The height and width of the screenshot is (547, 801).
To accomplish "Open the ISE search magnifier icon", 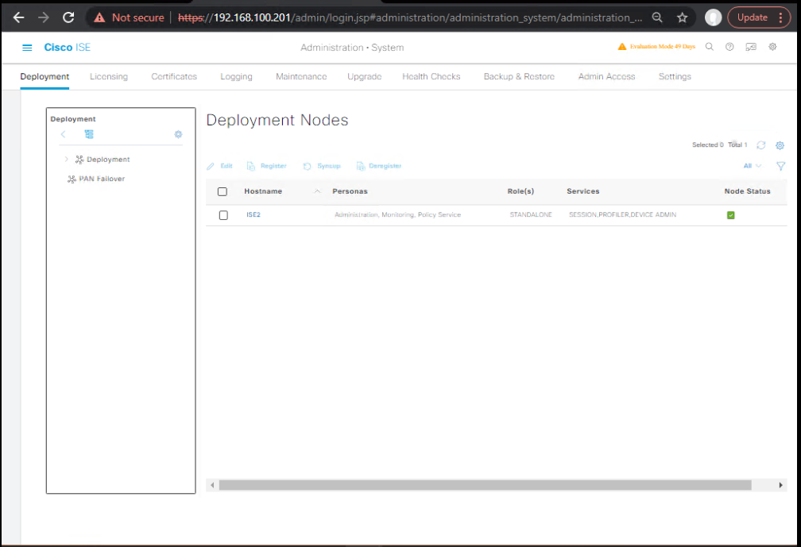I will 710,47.
